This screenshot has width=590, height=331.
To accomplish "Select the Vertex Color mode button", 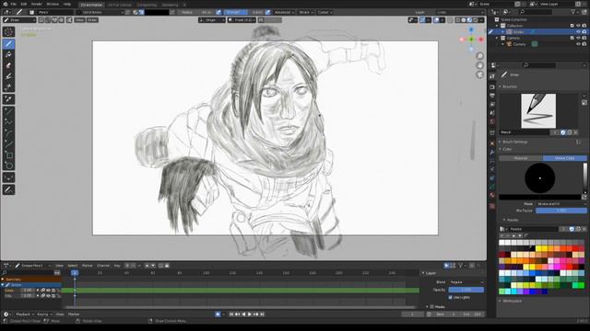I will [x=565, y=158].
